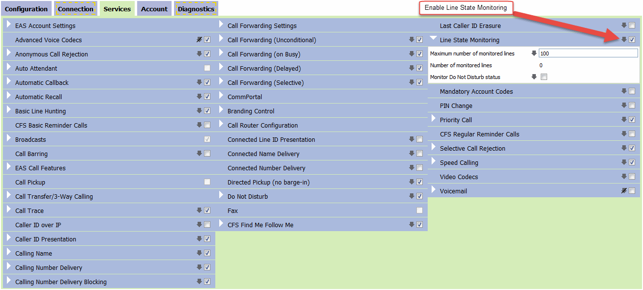Open the Diagnostics tab
The image size is (643, 290).
coord(196,9)
